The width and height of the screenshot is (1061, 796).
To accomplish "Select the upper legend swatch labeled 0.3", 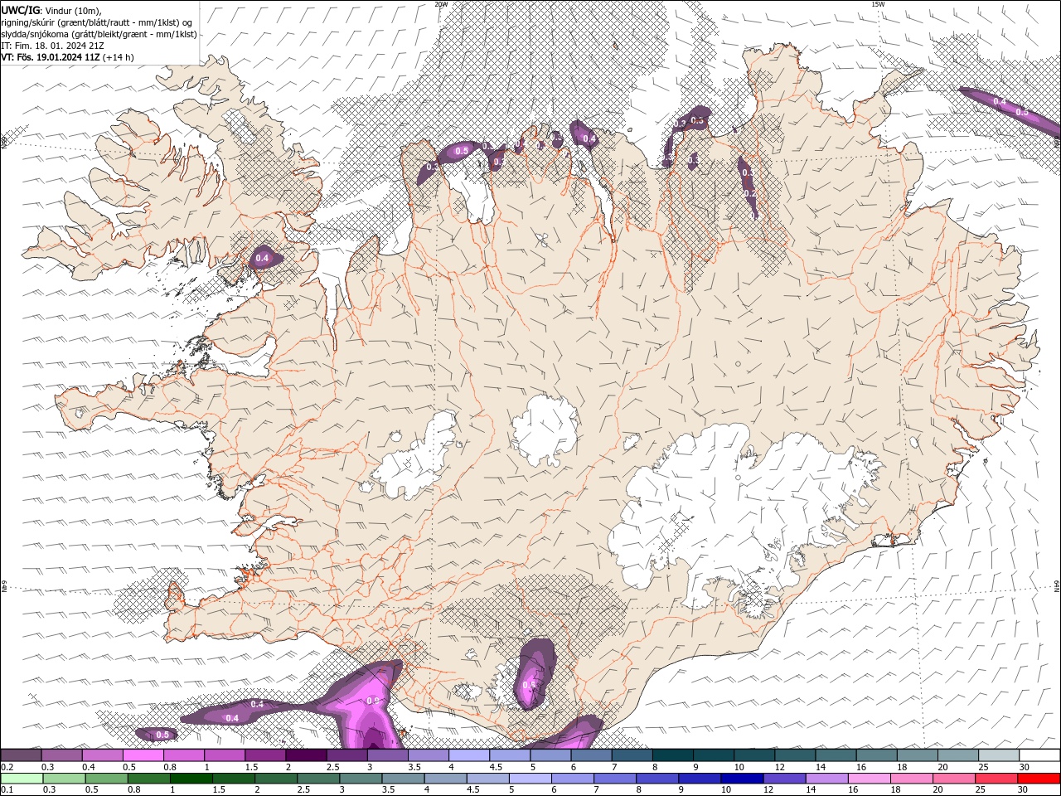I will tap(61, 755).
